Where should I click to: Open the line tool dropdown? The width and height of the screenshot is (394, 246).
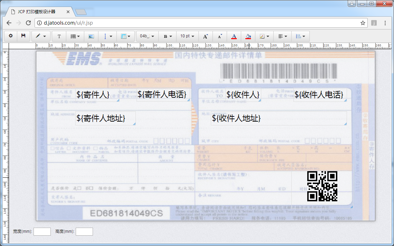(107, 36)
